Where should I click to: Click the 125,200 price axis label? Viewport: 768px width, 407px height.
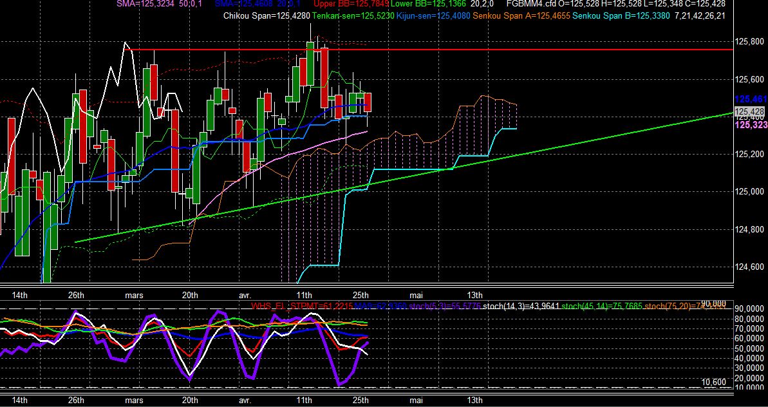click(751, 154)
